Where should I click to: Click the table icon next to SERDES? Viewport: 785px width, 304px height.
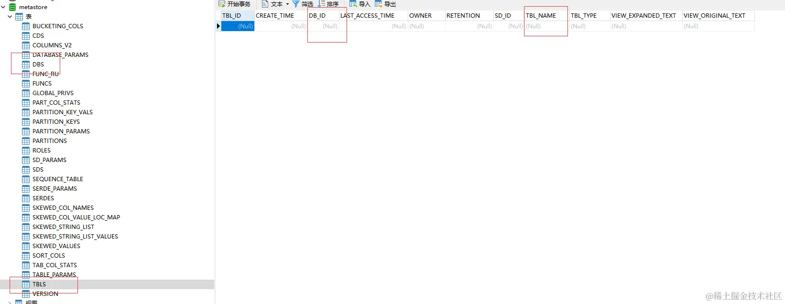point(26,198)
